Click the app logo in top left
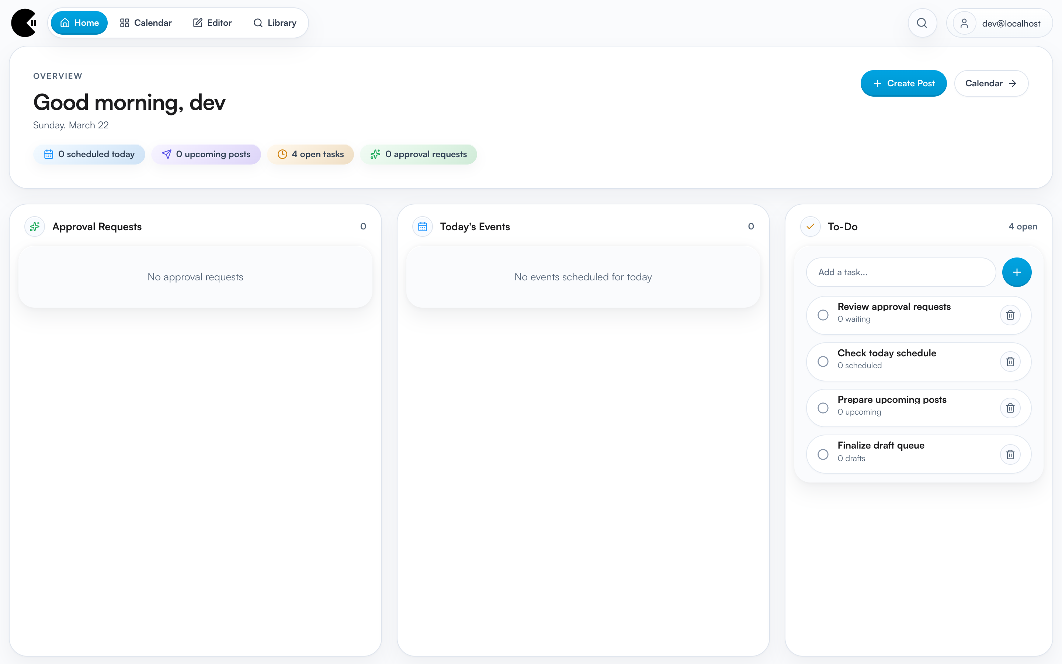The height and width of the screenshot is (664, 1062). click(24, 23)
